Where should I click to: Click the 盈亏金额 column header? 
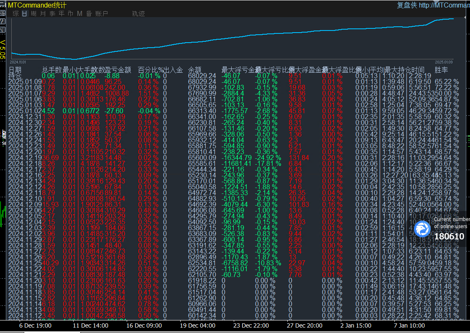118,70
